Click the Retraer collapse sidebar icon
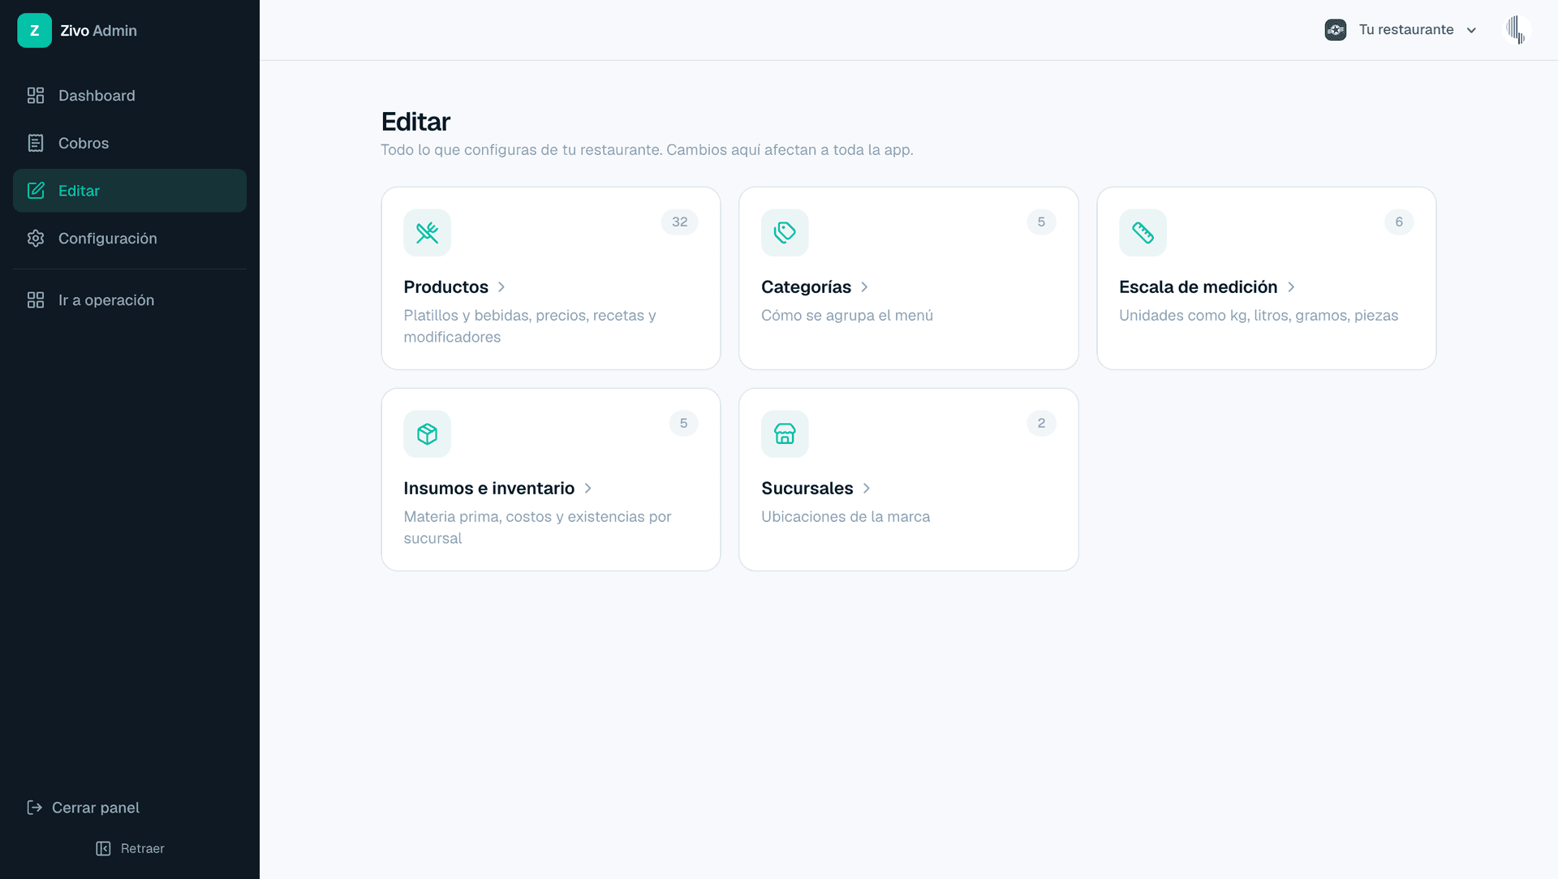Screen dimensions: 1558x879 [103, 848]
